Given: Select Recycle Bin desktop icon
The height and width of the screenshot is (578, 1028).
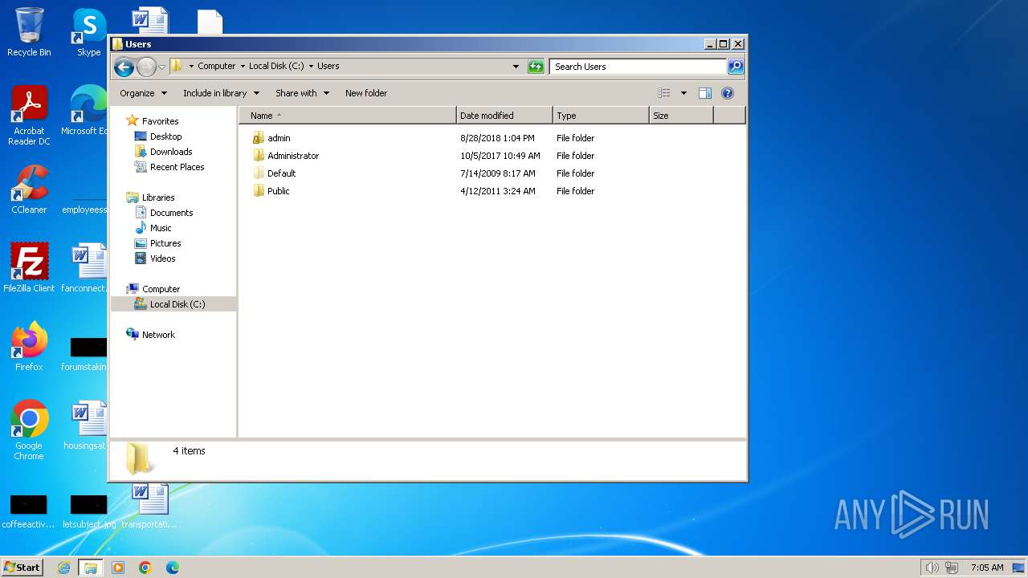Looking at the screenshot, I should [29, 32].
